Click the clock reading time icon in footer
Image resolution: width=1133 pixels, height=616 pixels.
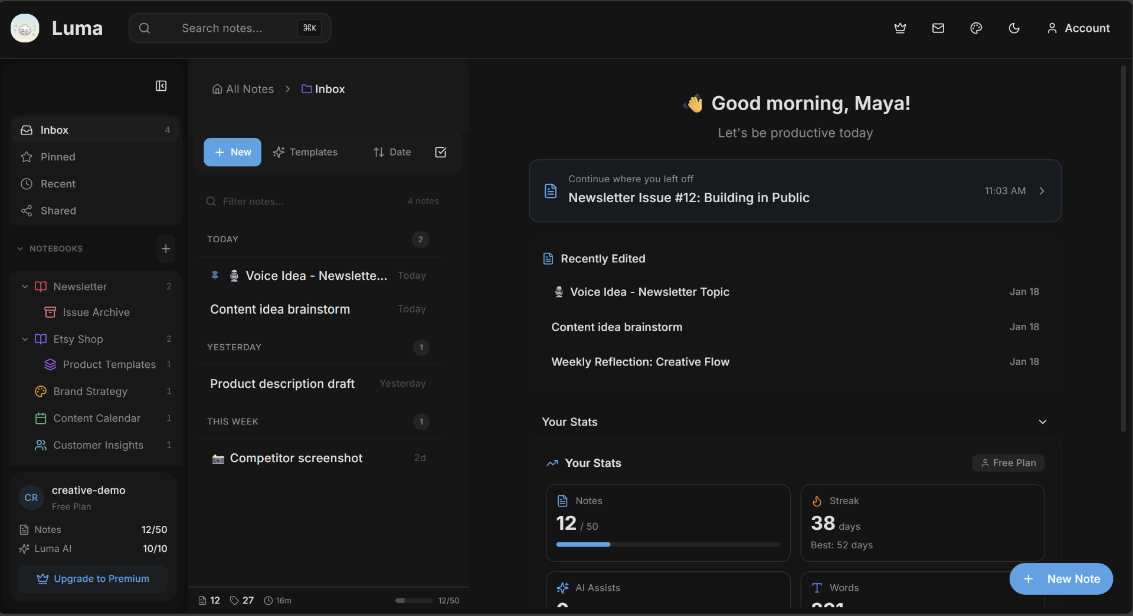pyautogui.click(x=268, y=601)
